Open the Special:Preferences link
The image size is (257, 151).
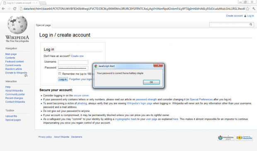[x=201, y=99]
